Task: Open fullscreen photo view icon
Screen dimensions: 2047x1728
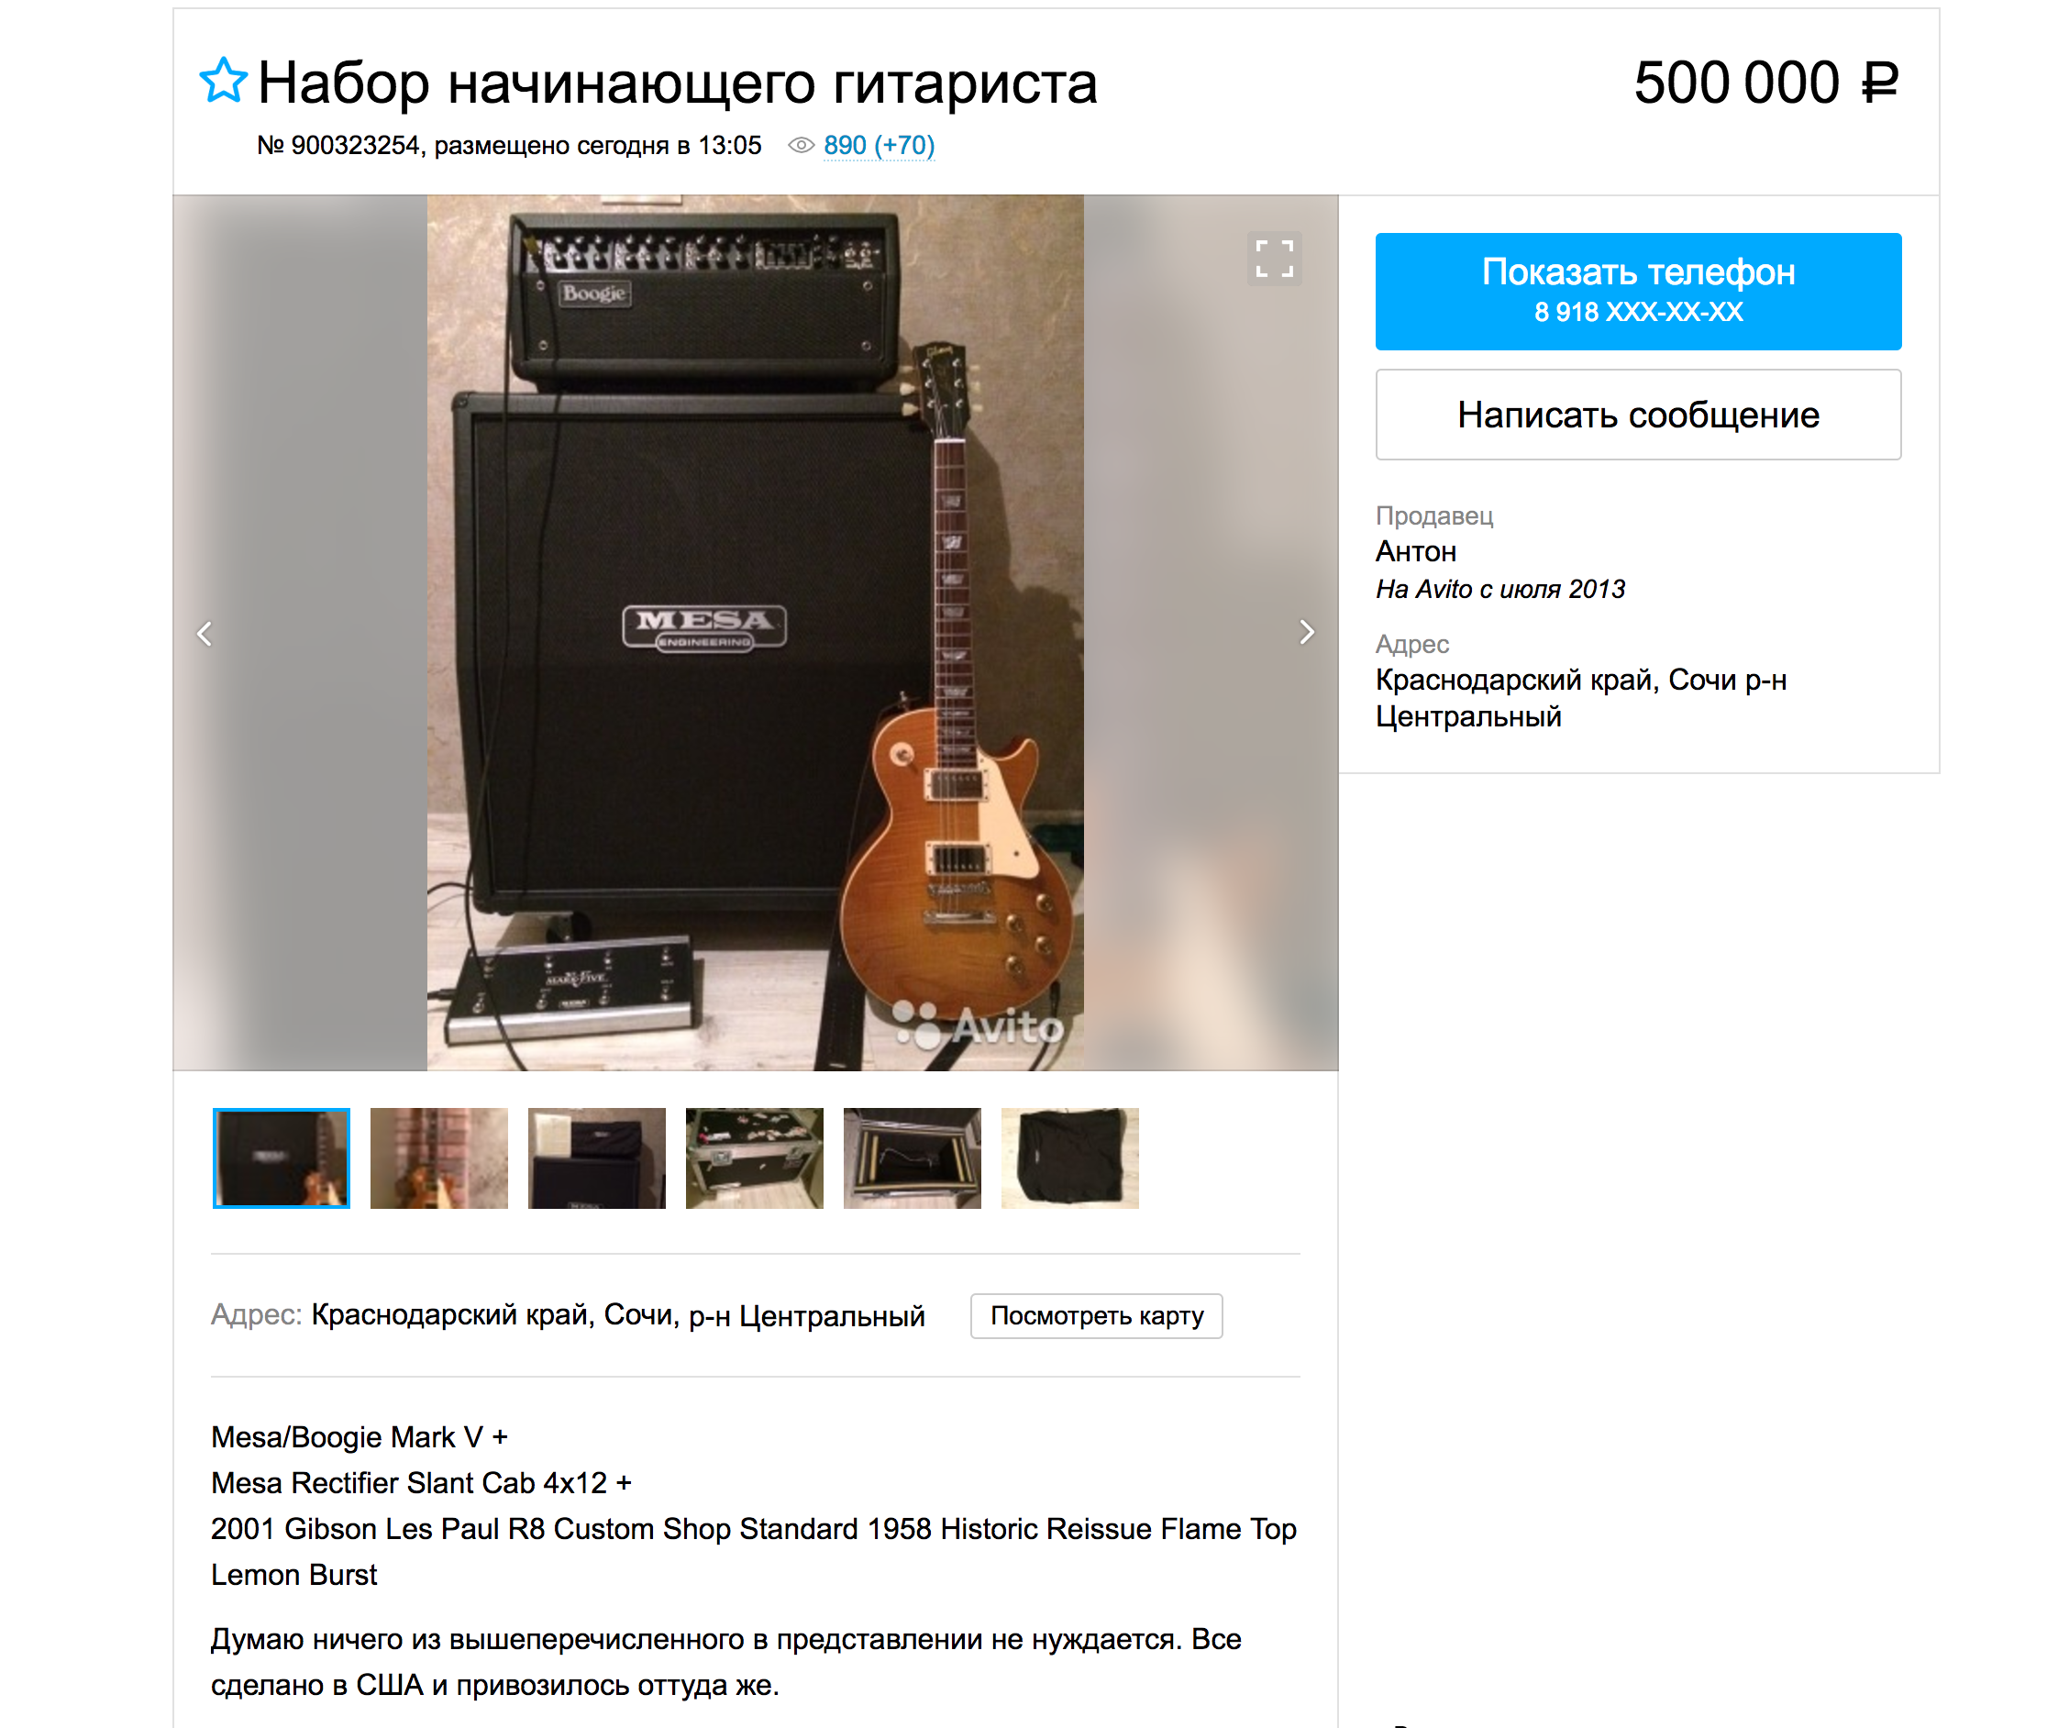Action: click(1274, 259)
